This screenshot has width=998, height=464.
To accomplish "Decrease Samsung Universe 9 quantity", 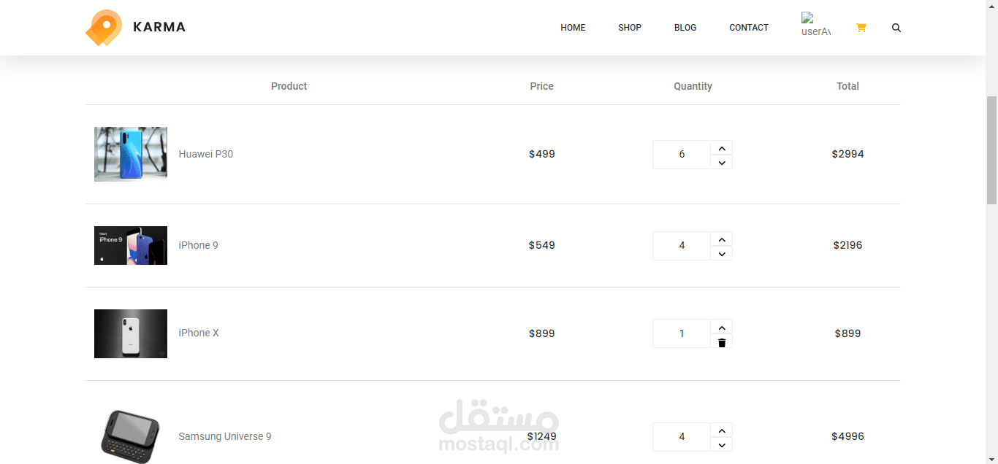I will (722, 445).
